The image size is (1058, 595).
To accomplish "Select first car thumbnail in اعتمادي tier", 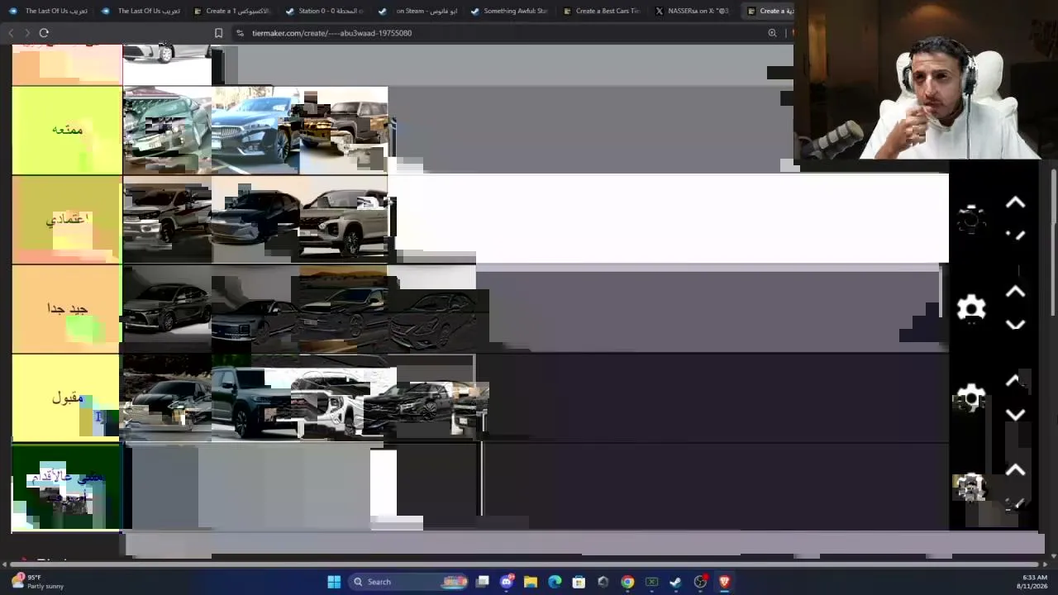I will pyautogui.click(x=167, y=220).
